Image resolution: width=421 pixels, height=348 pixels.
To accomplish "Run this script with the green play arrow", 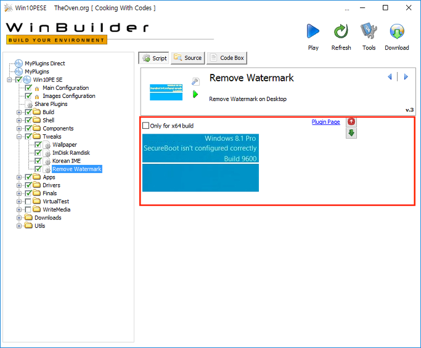I will (195, 94).
